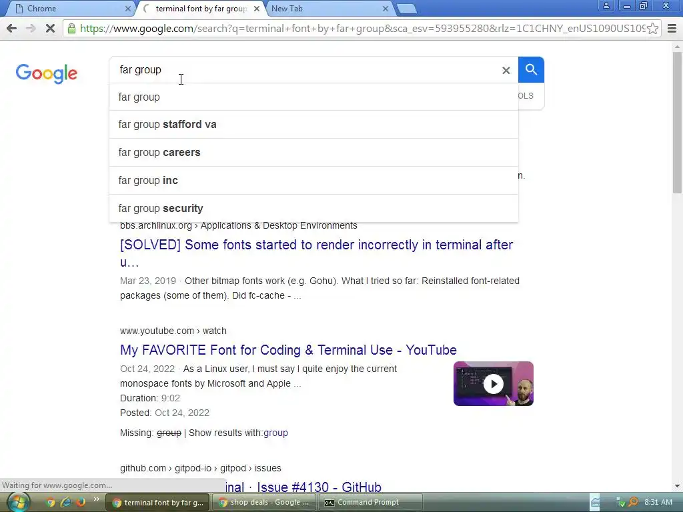Click the vertical scrollbar thumb

tap(678, 123)
